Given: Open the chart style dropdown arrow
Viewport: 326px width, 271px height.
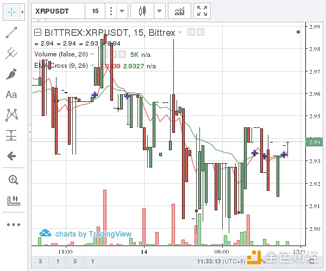Looking at the screenshot, I should 159,11.
